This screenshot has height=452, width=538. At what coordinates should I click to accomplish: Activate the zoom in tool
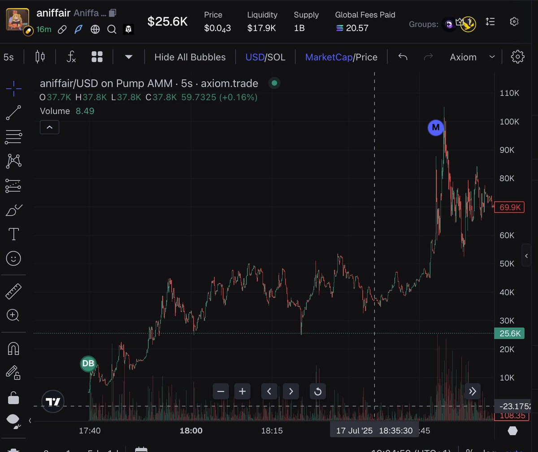13,315
